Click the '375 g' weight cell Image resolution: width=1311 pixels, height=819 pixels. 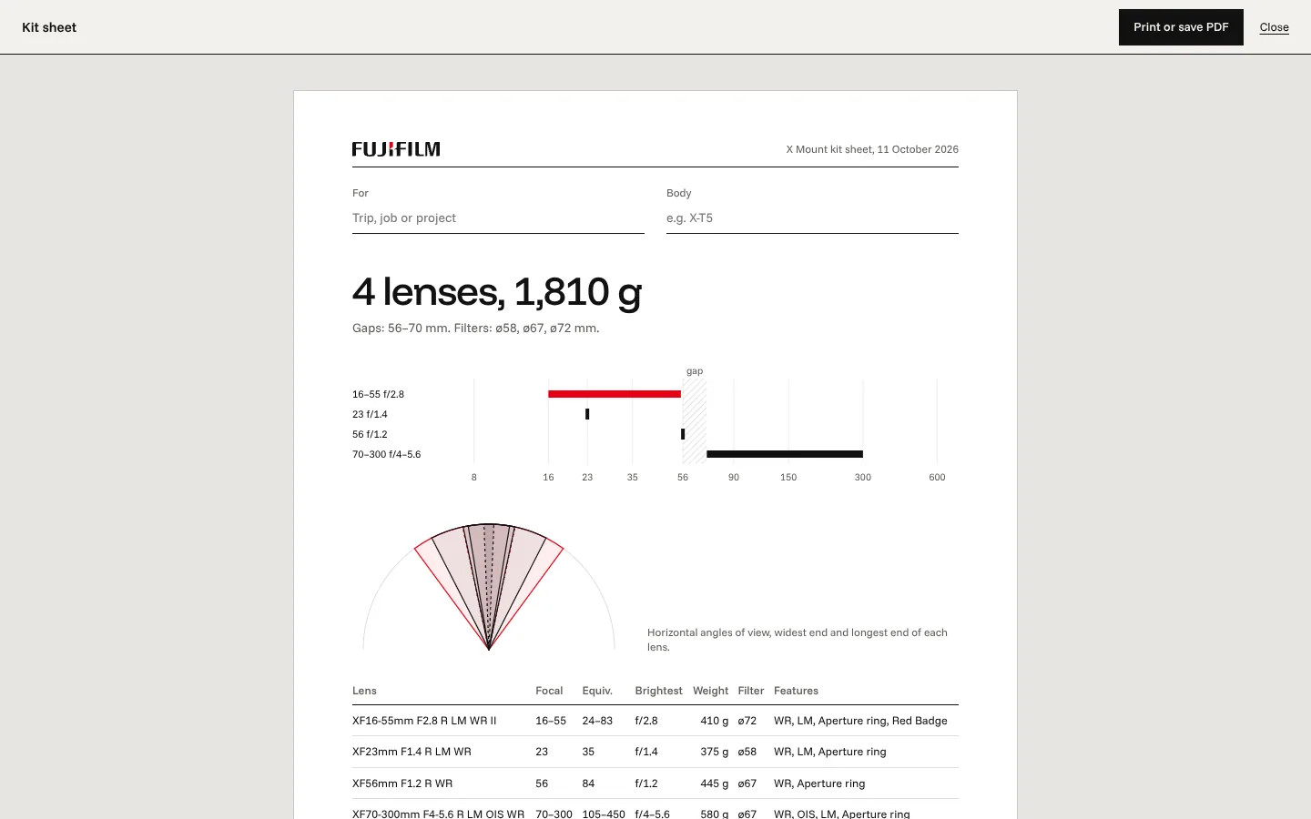[714, 752]
